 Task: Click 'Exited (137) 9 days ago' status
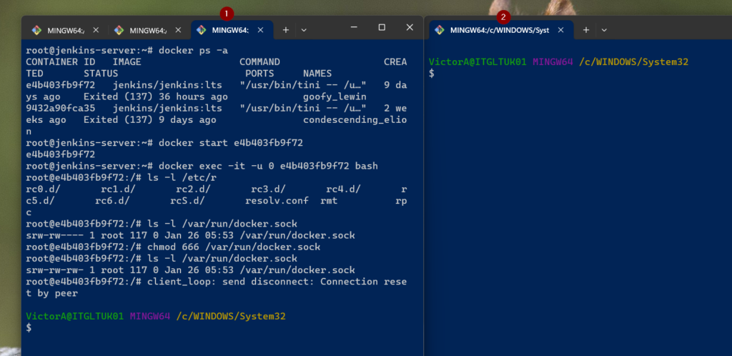pyautogui.click(x=150, y=120)
